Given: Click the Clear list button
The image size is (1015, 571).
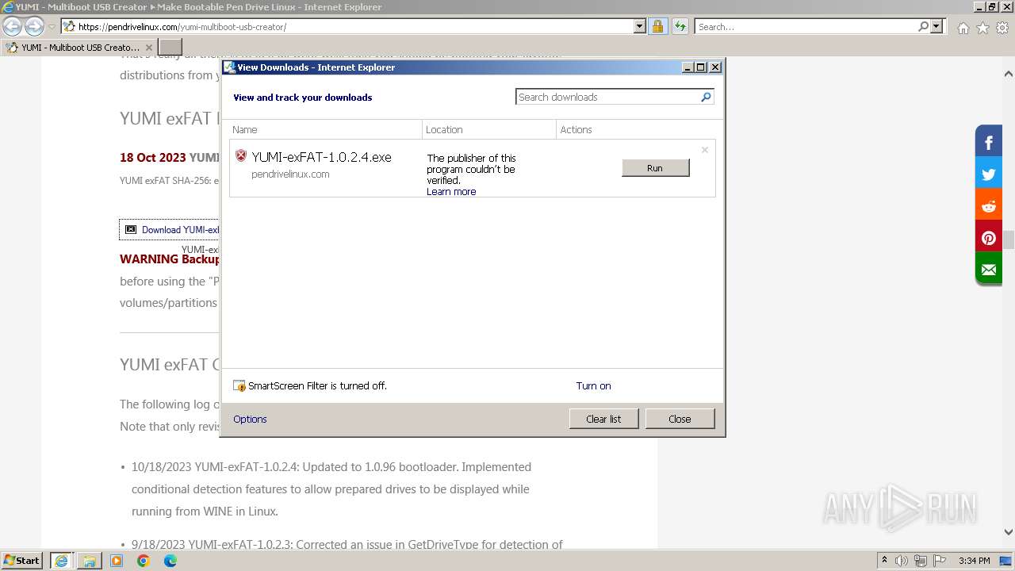Looking at the screenshot, I should (x=603, y=419).
